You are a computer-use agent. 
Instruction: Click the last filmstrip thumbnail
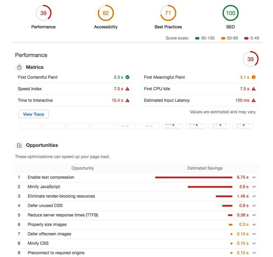243,126
